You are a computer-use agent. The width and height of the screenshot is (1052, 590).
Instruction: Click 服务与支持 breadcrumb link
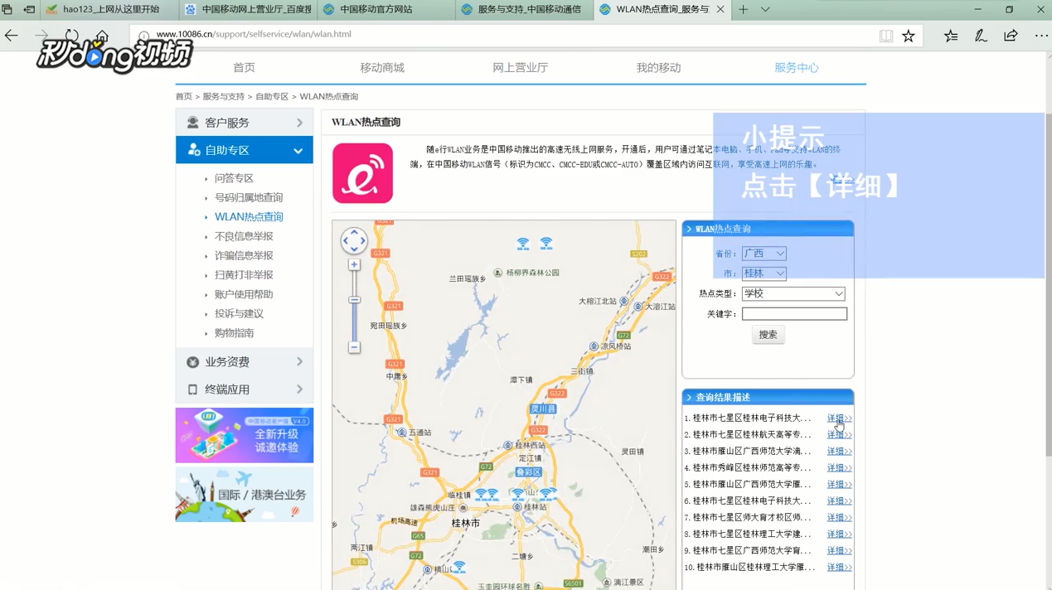point(223,97)
